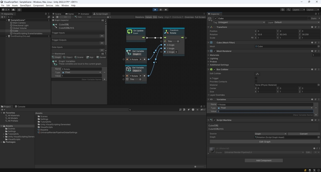The height and width of the screenshot is (172, 321).
Task: Click the Graph object picker for Script Machine
Action: click(x=318, y=137)
